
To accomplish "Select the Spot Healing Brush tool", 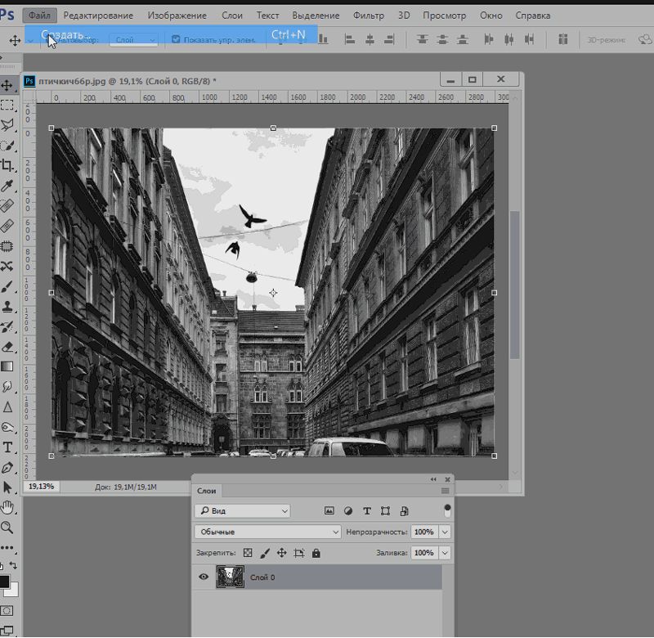I will (7, 205).
